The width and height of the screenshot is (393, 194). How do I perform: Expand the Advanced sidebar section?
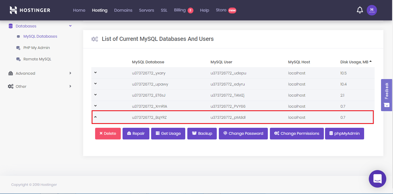70,73
